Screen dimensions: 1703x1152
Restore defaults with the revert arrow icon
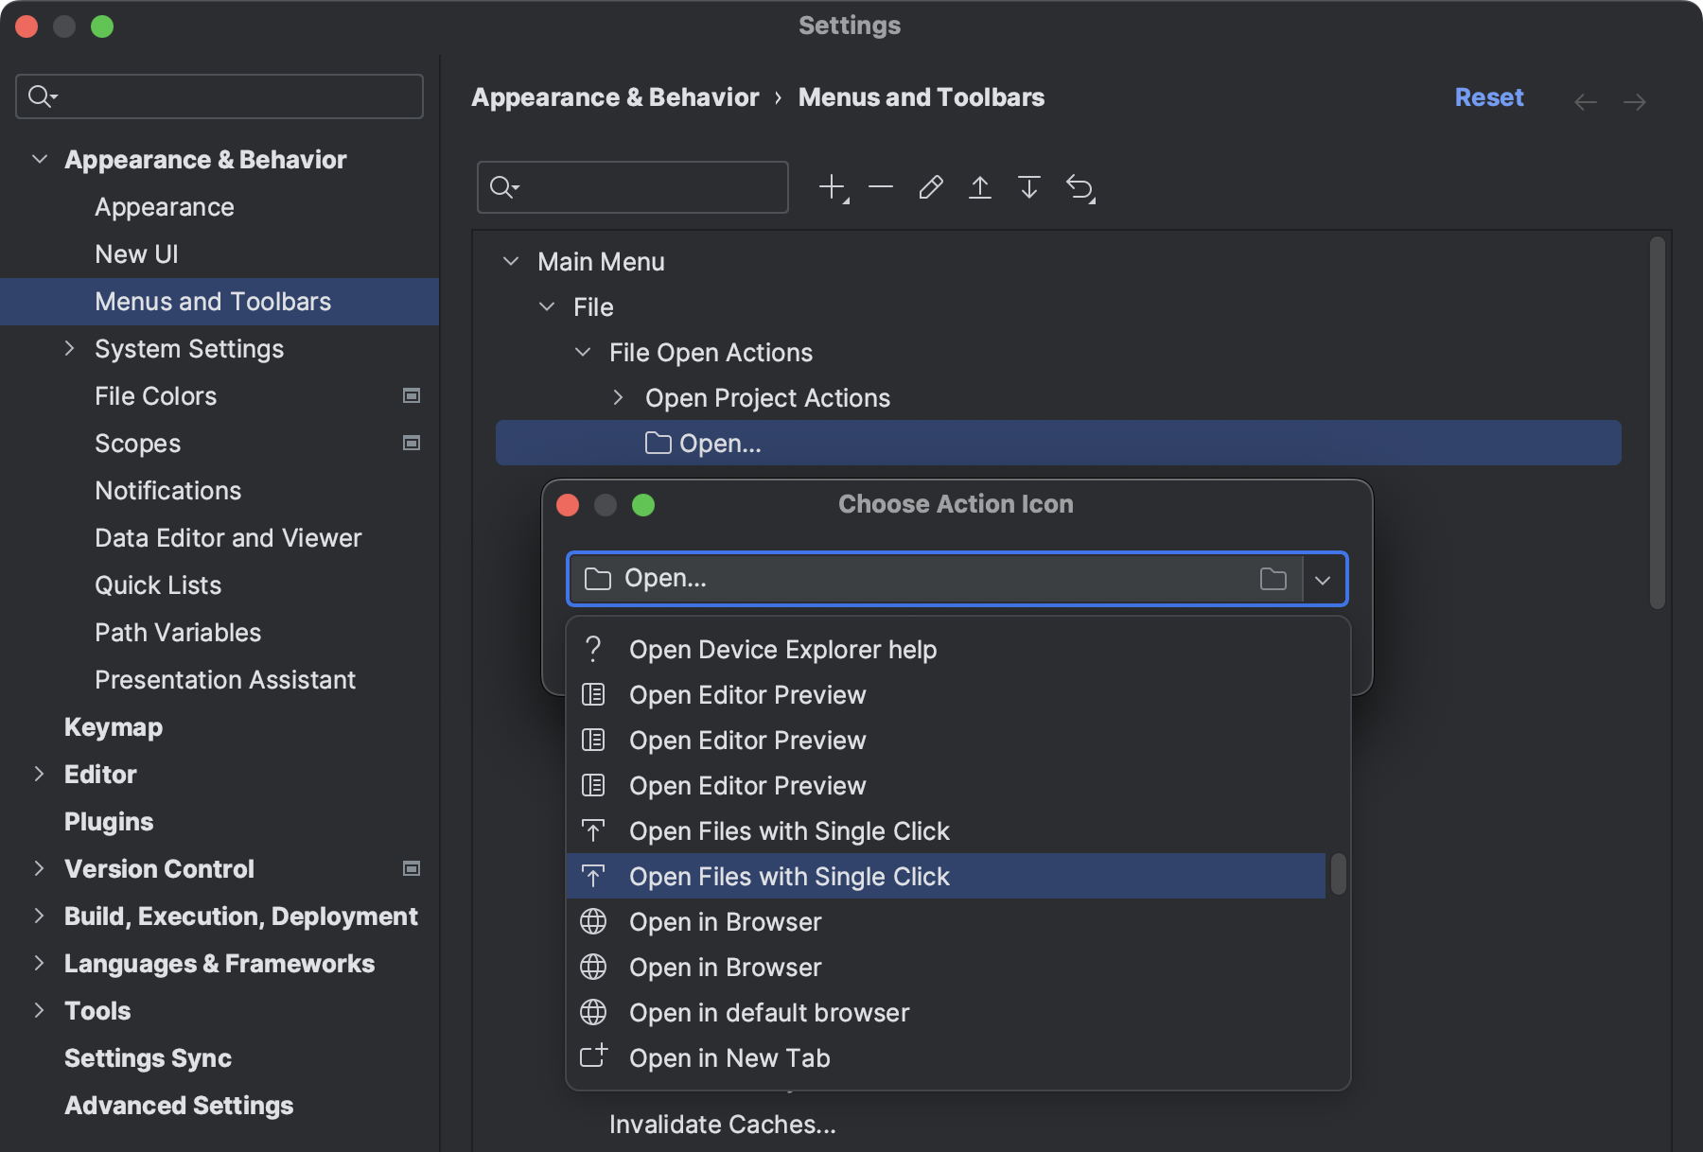pos(1080,186)
